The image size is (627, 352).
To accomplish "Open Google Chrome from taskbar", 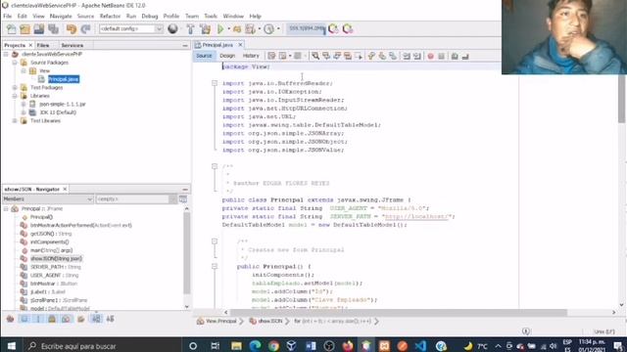I will [x=273, y=345].
